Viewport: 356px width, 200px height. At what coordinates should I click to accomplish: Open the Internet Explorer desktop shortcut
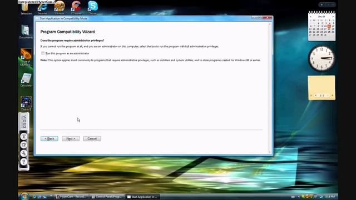43,8
